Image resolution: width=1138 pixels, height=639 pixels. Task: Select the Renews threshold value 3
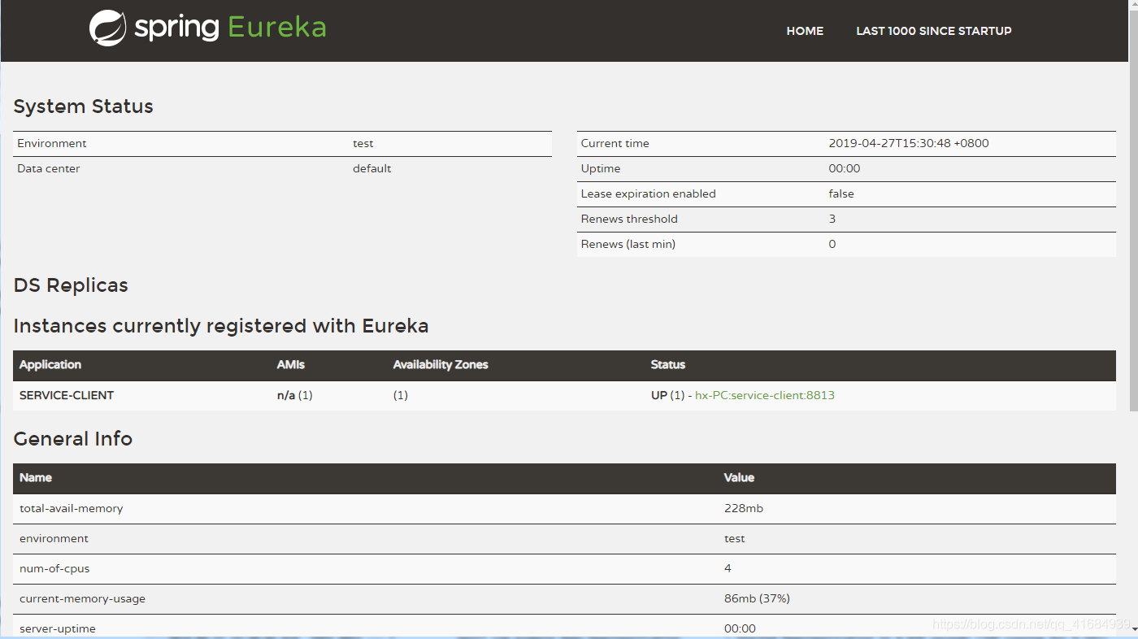coord(832,219)
